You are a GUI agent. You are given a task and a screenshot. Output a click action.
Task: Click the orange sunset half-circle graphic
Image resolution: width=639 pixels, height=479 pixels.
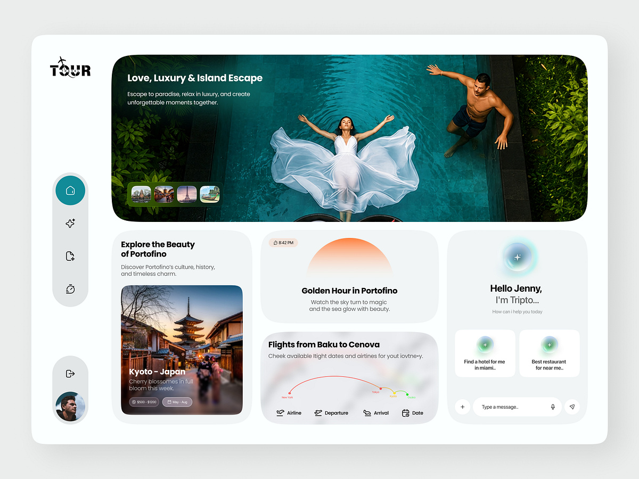pyautogui.click(x=349, y=257)
